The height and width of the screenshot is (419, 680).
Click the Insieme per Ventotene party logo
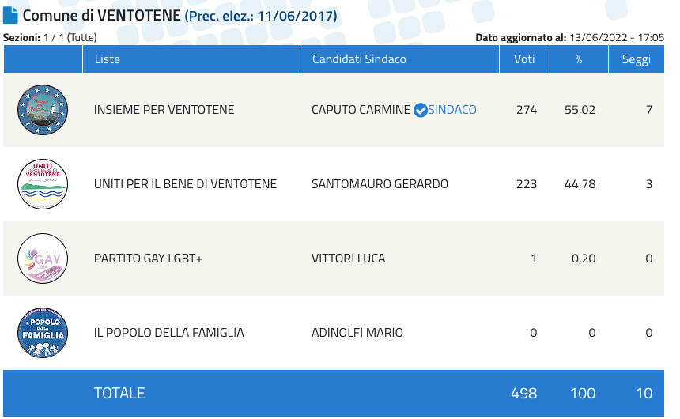[43, 110]
